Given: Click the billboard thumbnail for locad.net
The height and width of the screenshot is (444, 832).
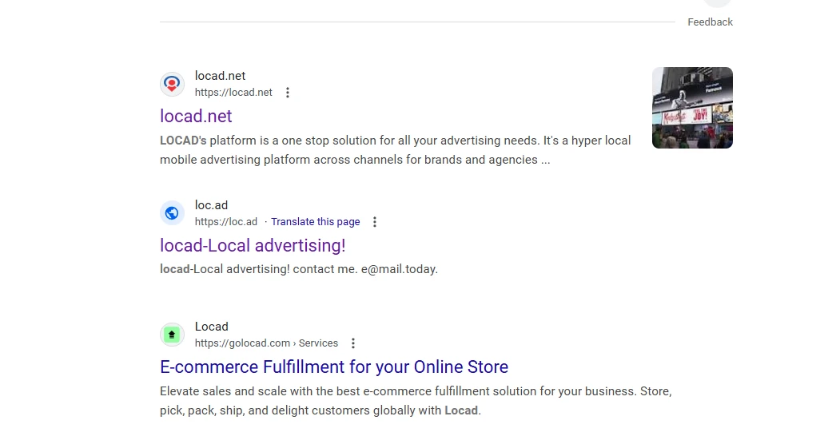Looking at the screenshot, I should tap(692, 108).
